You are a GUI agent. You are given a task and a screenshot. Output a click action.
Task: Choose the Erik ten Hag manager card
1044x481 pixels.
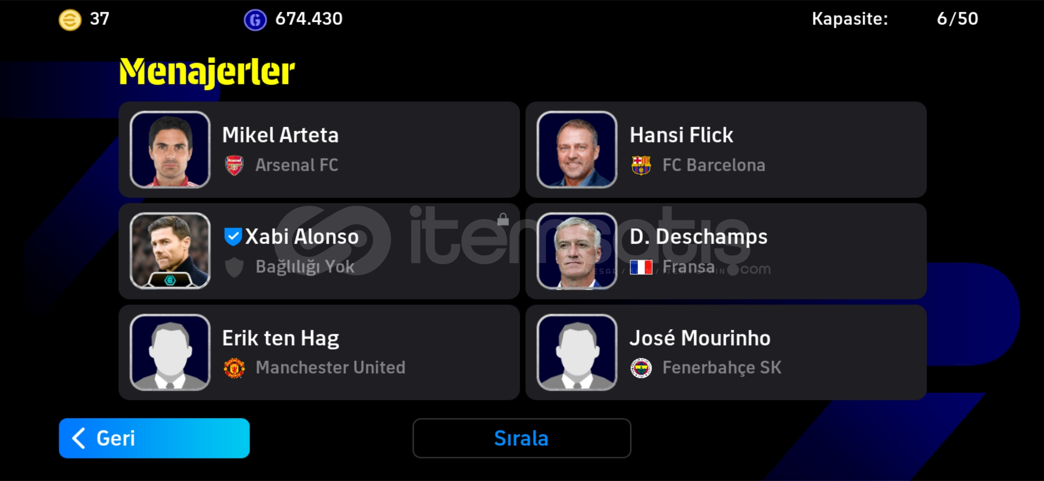pyautogui.click(x=319, y=352)
